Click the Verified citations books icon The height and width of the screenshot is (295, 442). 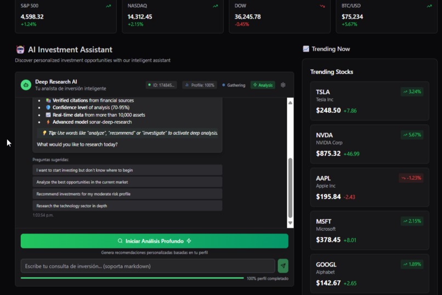tap(48, 100)
